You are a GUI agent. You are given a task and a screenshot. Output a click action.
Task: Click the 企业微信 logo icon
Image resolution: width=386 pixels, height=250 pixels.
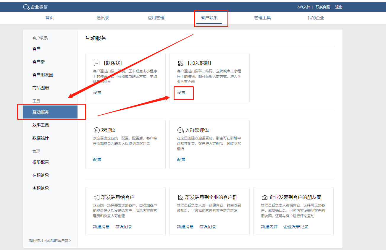(x=26, y=7)
